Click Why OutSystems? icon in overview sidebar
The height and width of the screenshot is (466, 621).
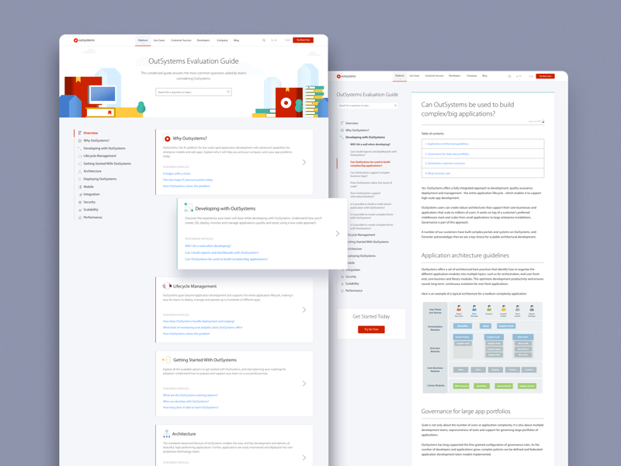(x=80, y=141)
